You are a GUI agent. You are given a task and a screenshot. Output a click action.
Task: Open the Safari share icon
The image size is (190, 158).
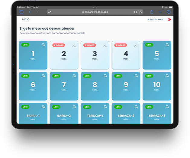point(152,12)
